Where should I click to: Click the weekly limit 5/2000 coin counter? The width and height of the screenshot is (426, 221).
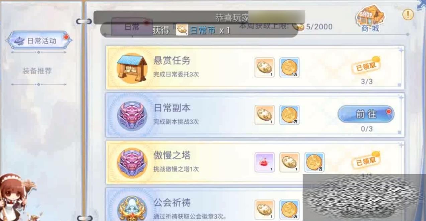coord(312,27)
